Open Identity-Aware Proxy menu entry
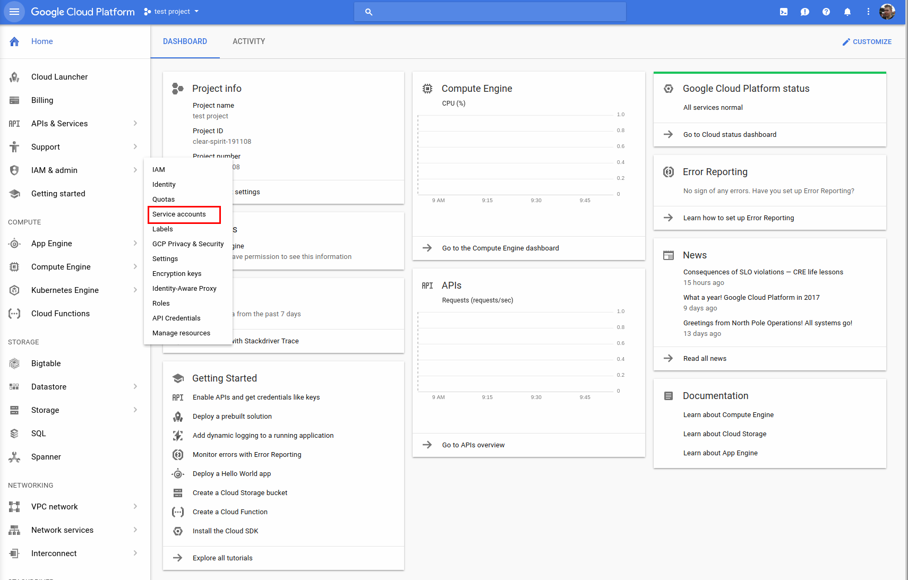This screenshot has width=908, height=580. pyautogui.click(x=184, y=289)
